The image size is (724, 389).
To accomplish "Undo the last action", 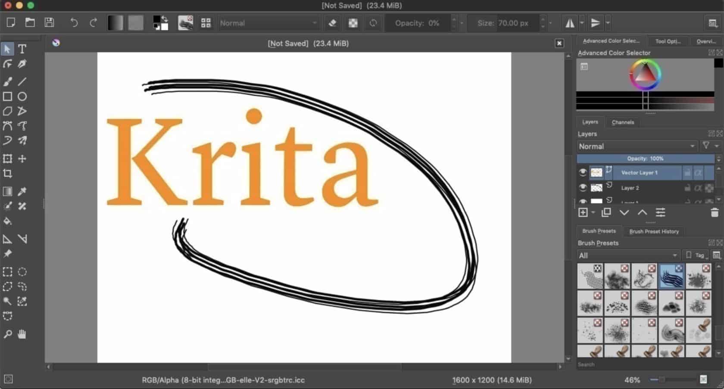I will (74, 23).
